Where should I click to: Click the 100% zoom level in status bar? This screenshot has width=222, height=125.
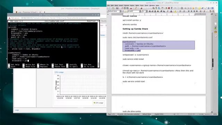point(215,114)
